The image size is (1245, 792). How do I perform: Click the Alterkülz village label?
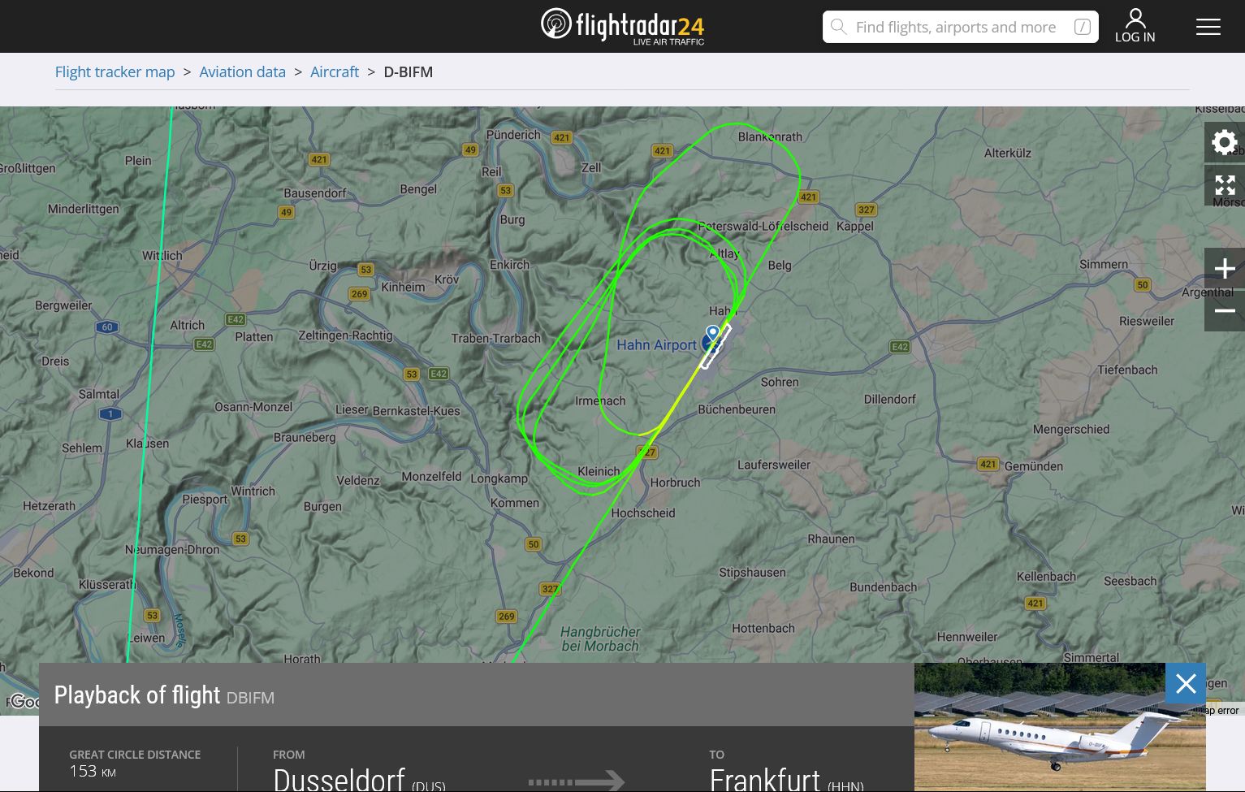pyautogui.click(x=1008, y=153)
